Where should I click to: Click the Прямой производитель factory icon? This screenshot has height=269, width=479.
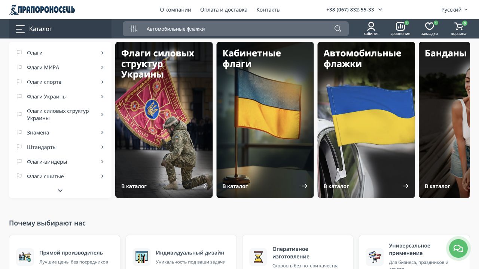[x=25, y=257]
